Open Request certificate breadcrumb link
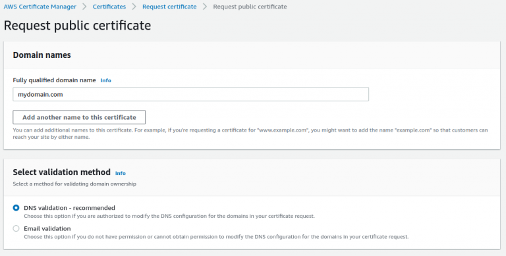The width and height of the screenshot is (506, 256). (169, 7)
